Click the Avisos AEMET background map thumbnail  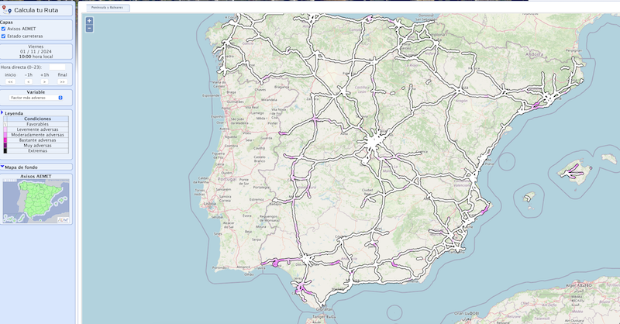[36, 198]
